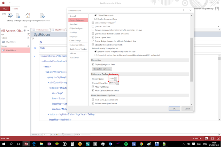Open the Client Settings options category
223x147 pixels.
pos(78,41)
